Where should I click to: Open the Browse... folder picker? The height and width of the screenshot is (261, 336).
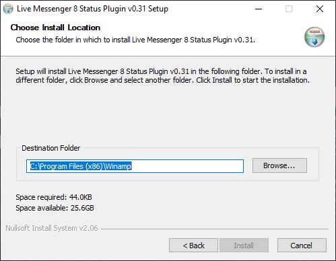(x=279, y=165)
